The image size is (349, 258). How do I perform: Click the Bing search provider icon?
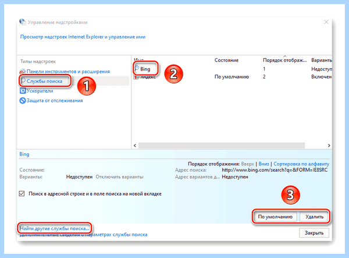(137, 69)
